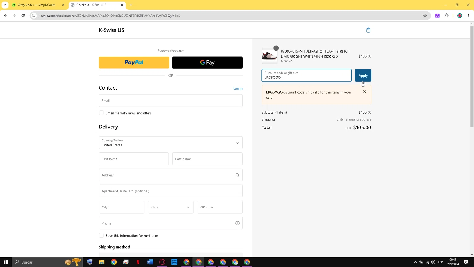The width and height of the screenshot is (474, 267).
Task: Click the Ultrashot Team shoe thumbnail
Action: click(270, 56)
